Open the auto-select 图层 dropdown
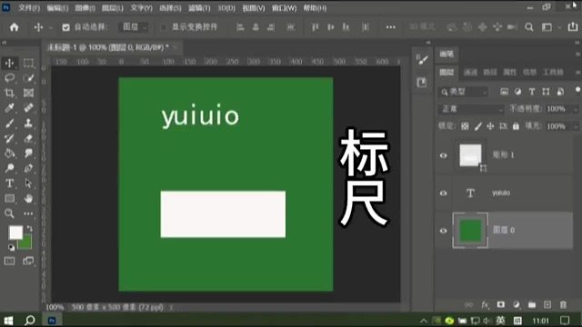Image resolution: width=582 pixels, height=327 pixels. [x=134, y=27]
